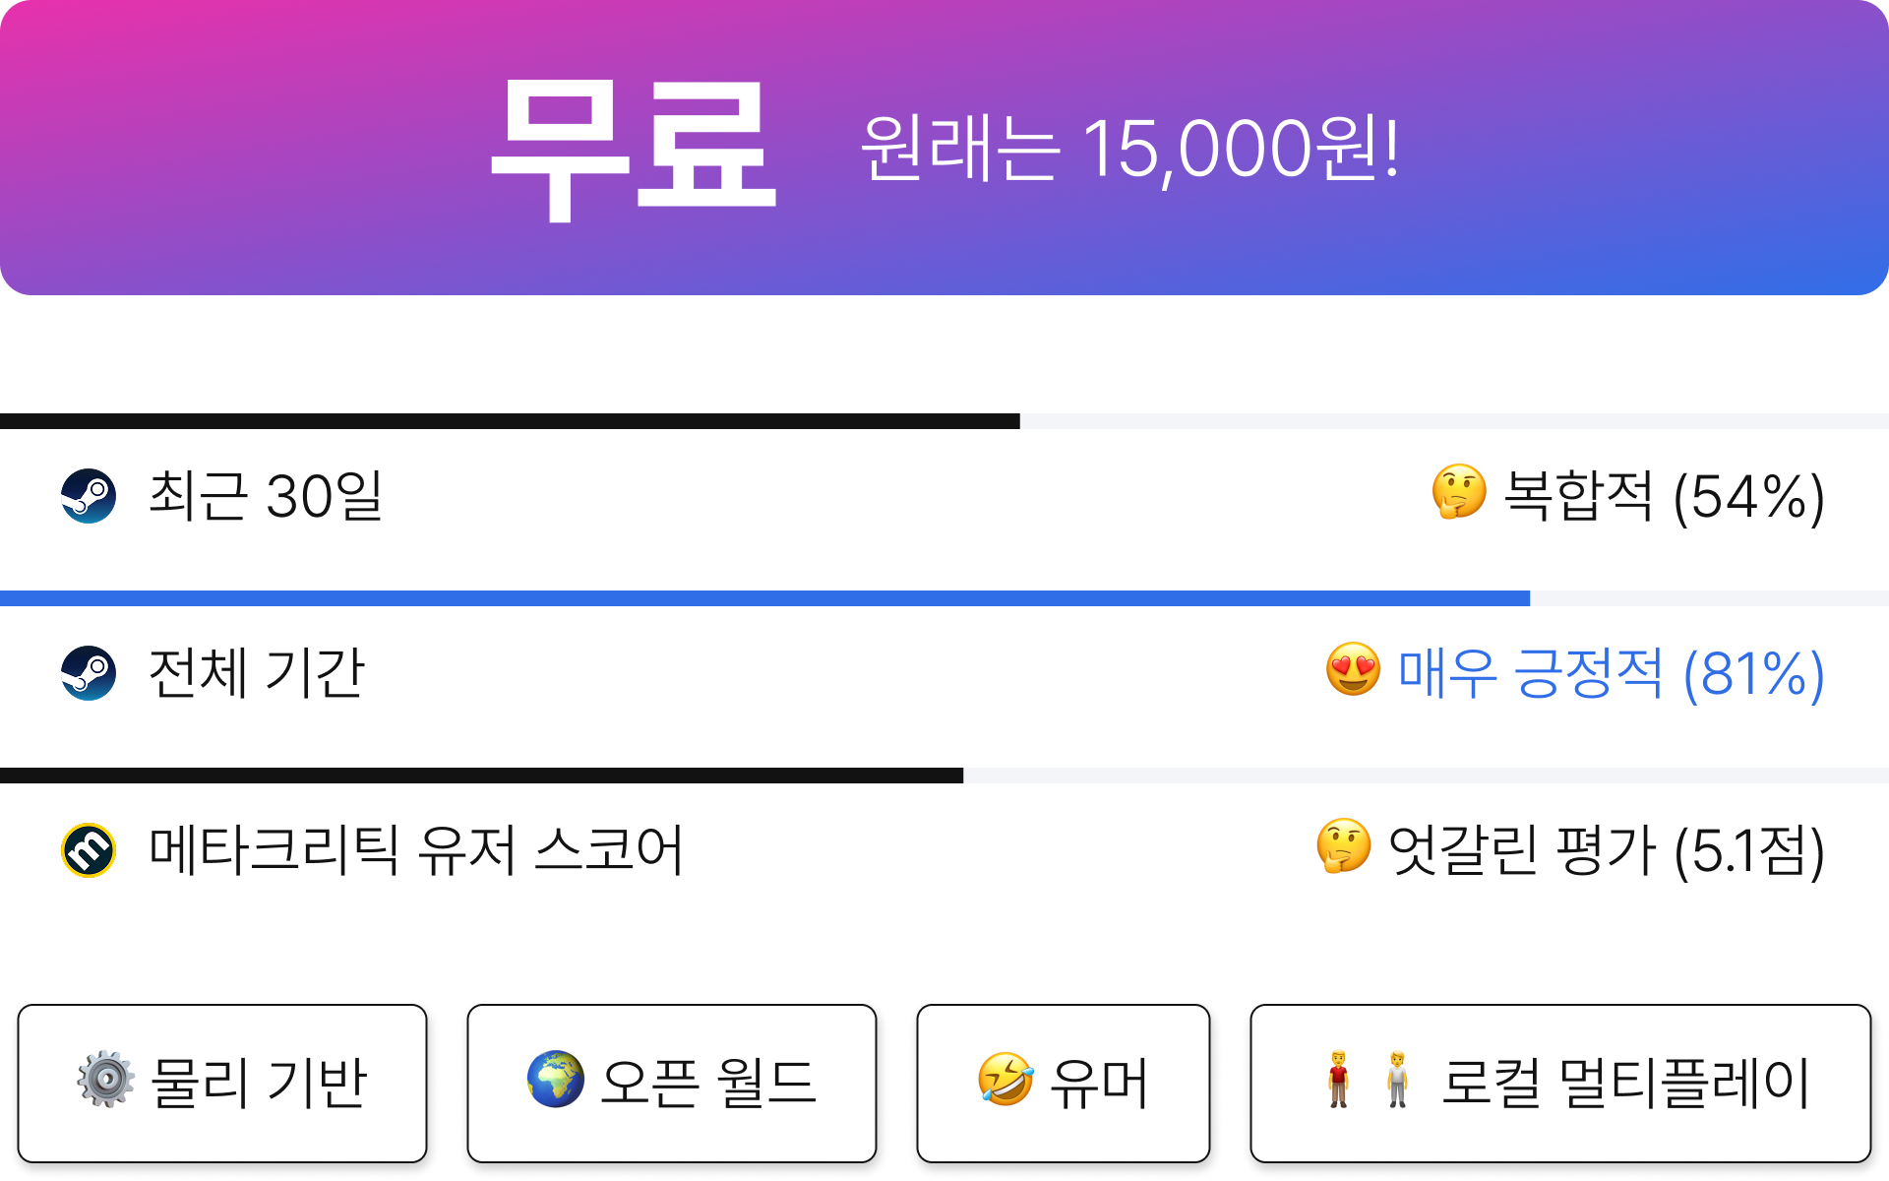Screen dimensions: 1889x1181
Task: Click the thinking emoji next to 복합적
Action: pyautogui.click(x=1459, y=492)
